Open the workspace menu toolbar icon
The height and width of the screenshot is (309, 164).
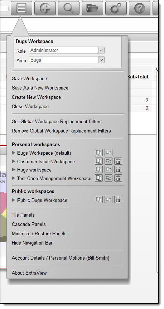21,8
